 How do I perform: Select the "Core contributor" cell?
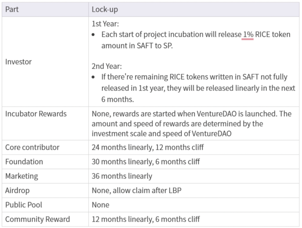[x=32, y=147]
